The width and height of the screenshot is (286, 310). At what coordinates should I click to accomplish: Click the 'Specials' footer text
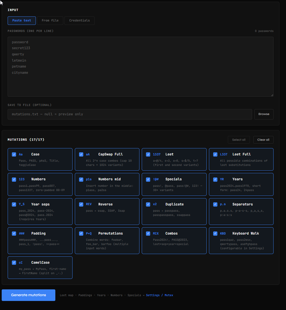point(135,295)
